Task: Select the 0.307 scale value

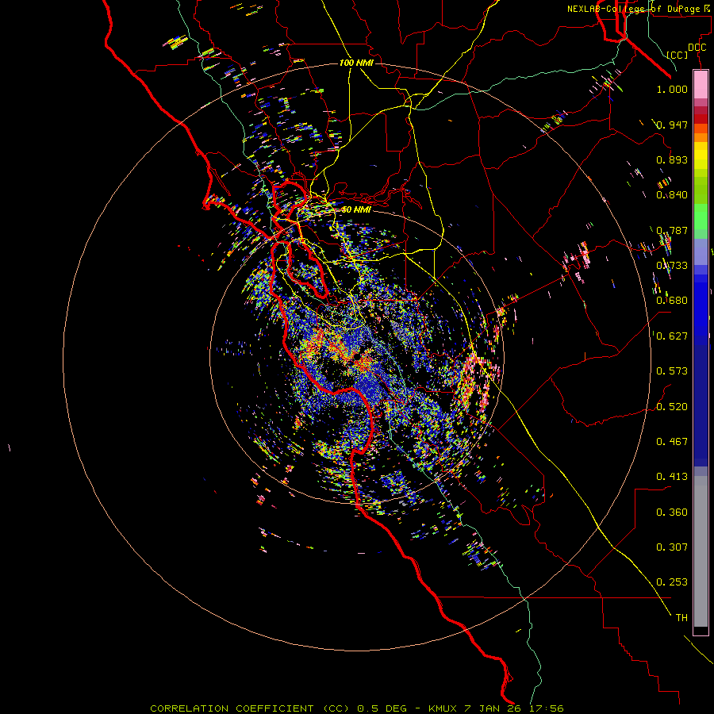Action: point(672,547)
